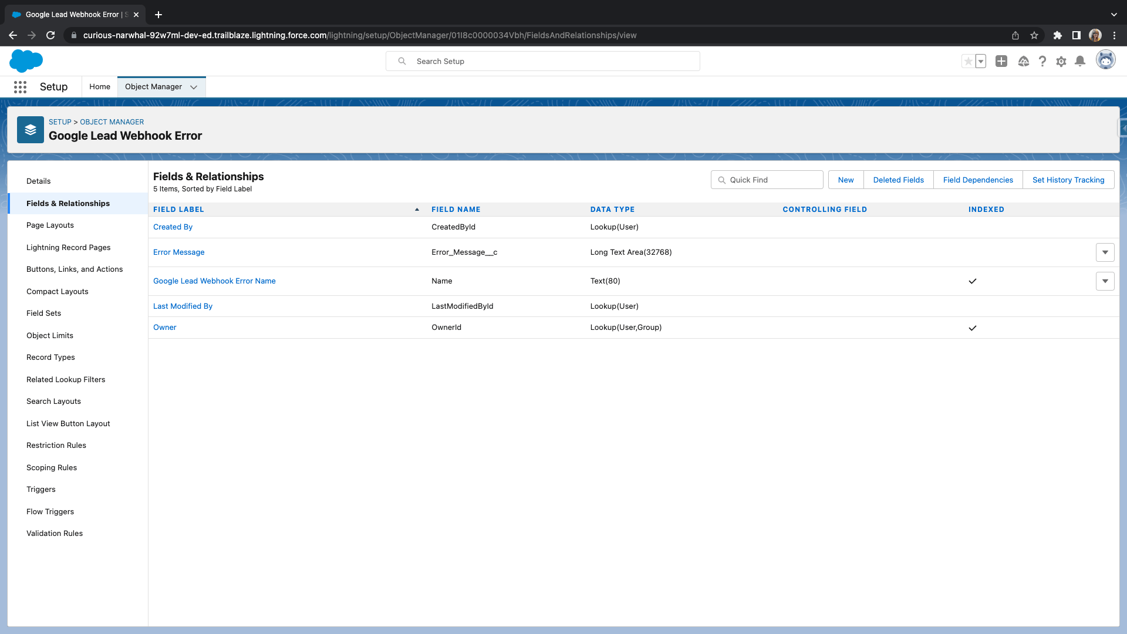The image size is (1127, 634).
Task: Click the Owner indexed checkmark indicator
Action: pos(973,328)
